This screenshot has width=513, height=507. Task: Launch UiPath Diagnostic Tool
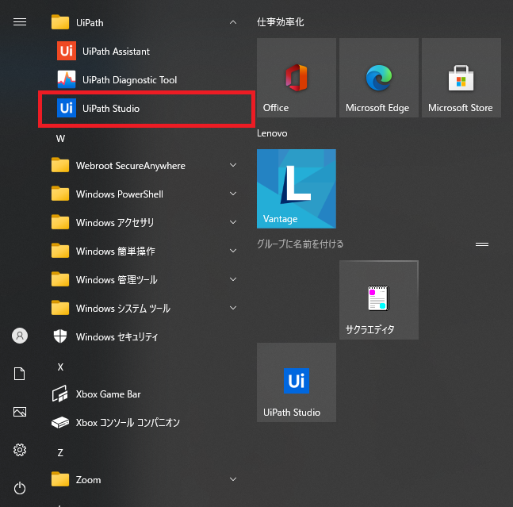click(x=129, y=80)
